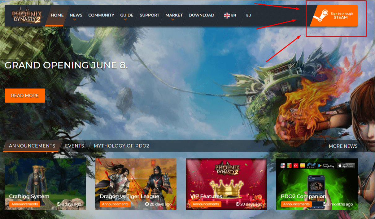Click the Steam logo icon
The width and height of the screenshot is (375, 219).
tap(320, 15)
